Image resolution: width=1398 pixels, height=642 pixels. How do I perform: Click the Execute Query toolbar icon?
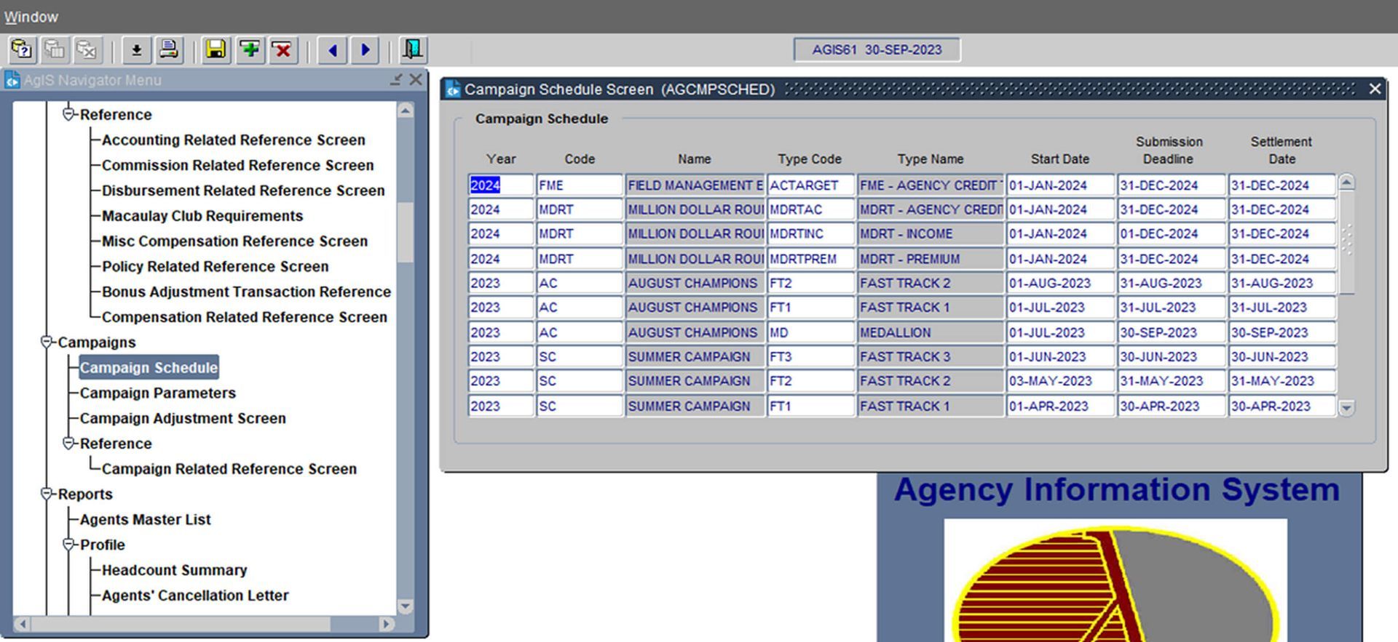click(55, 50)
